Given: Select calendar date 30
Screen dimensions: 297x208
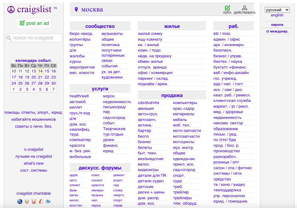Looking at the screenshot, I should click(x=53, y=83).
